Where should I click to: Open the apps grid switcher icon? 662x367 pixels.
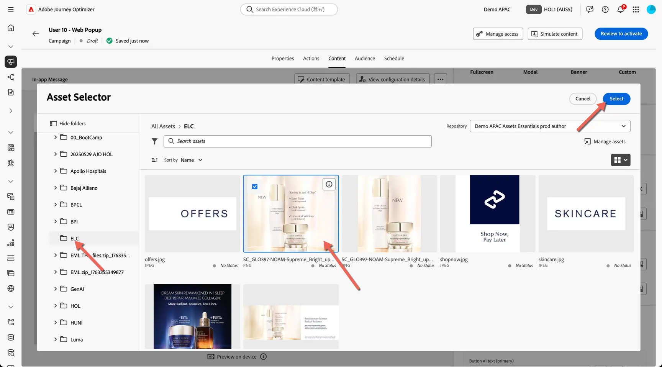[636, 10]
